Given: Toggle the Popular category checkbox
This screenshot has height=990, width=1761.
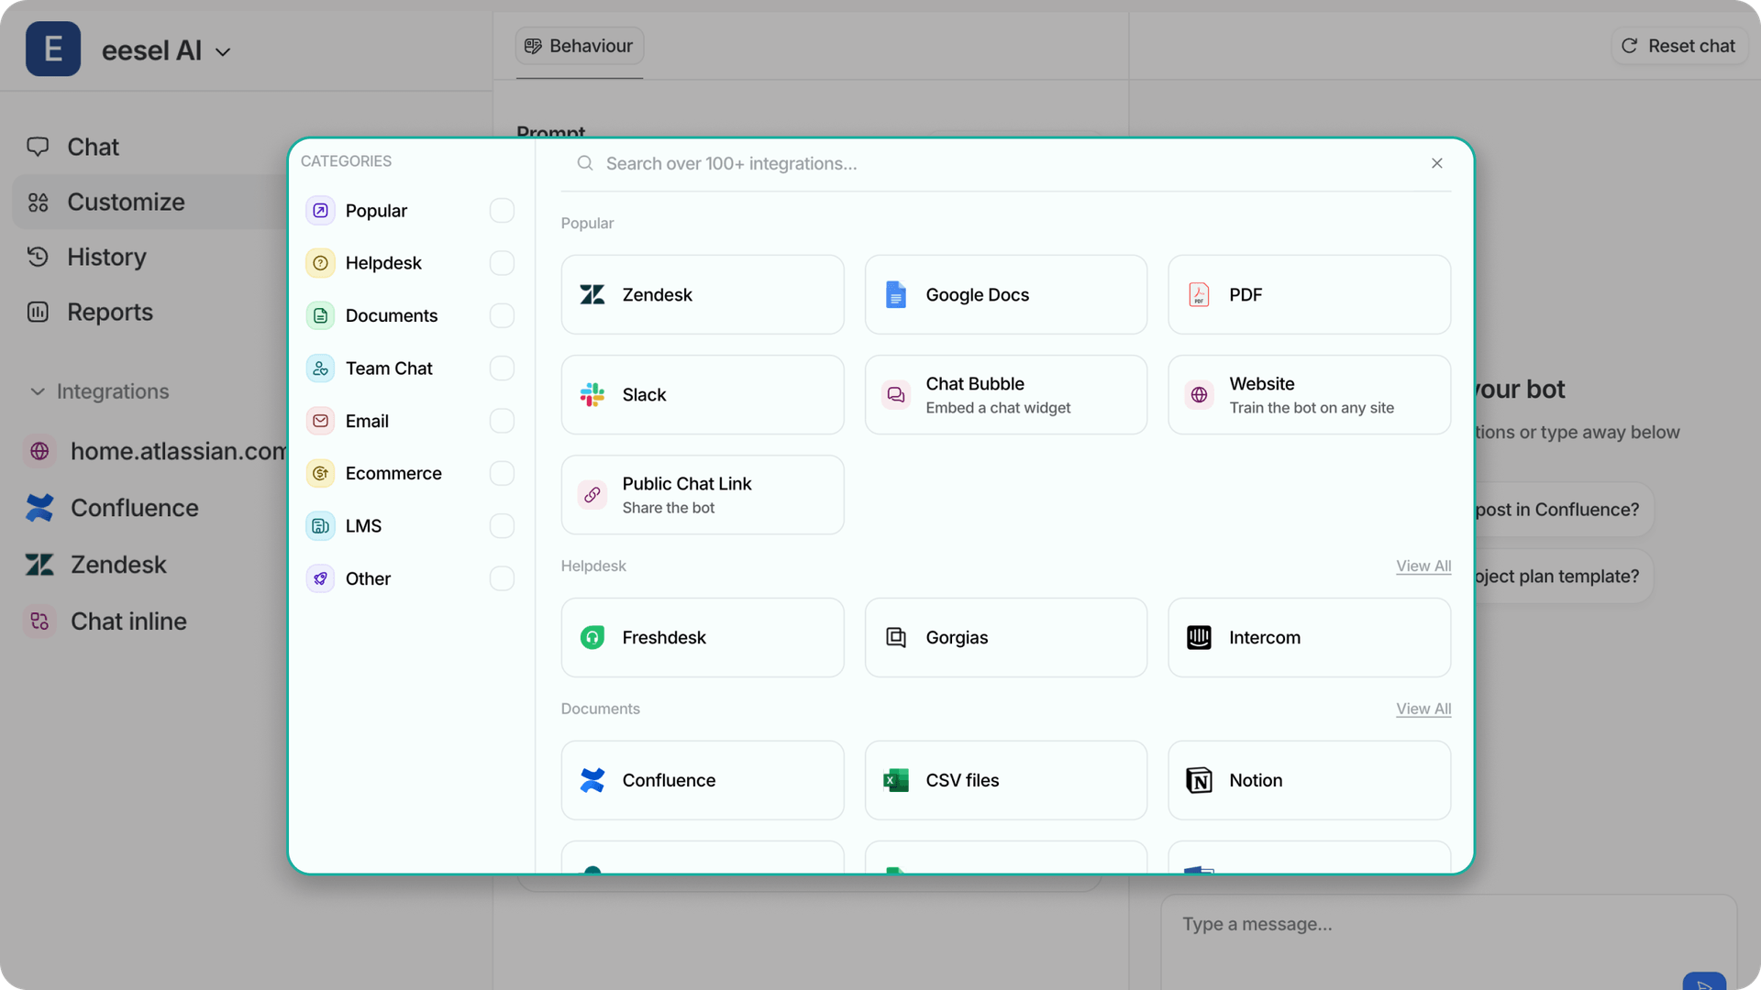Looking at the screenshot, I should pyautogui.click(x=502, y=211).
